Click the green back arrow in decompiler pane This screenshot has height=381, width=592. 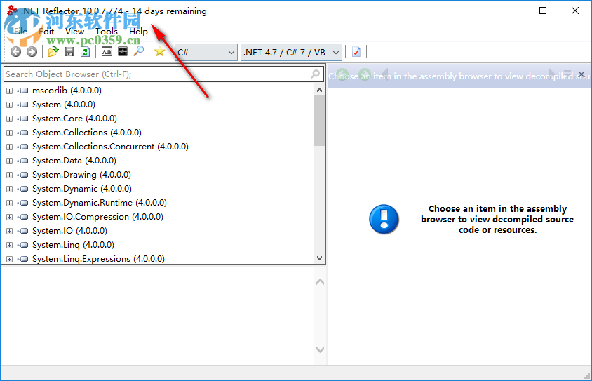point(342,74)
